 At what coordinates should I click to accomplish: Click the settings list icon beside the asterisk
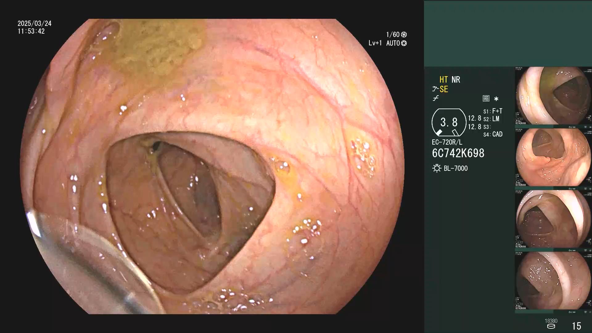tap(486, 98)
